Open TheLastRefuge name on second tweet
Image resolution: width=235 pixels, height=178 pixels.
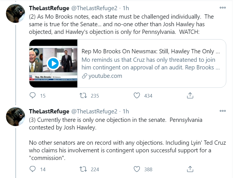click(x=49, y=111)
